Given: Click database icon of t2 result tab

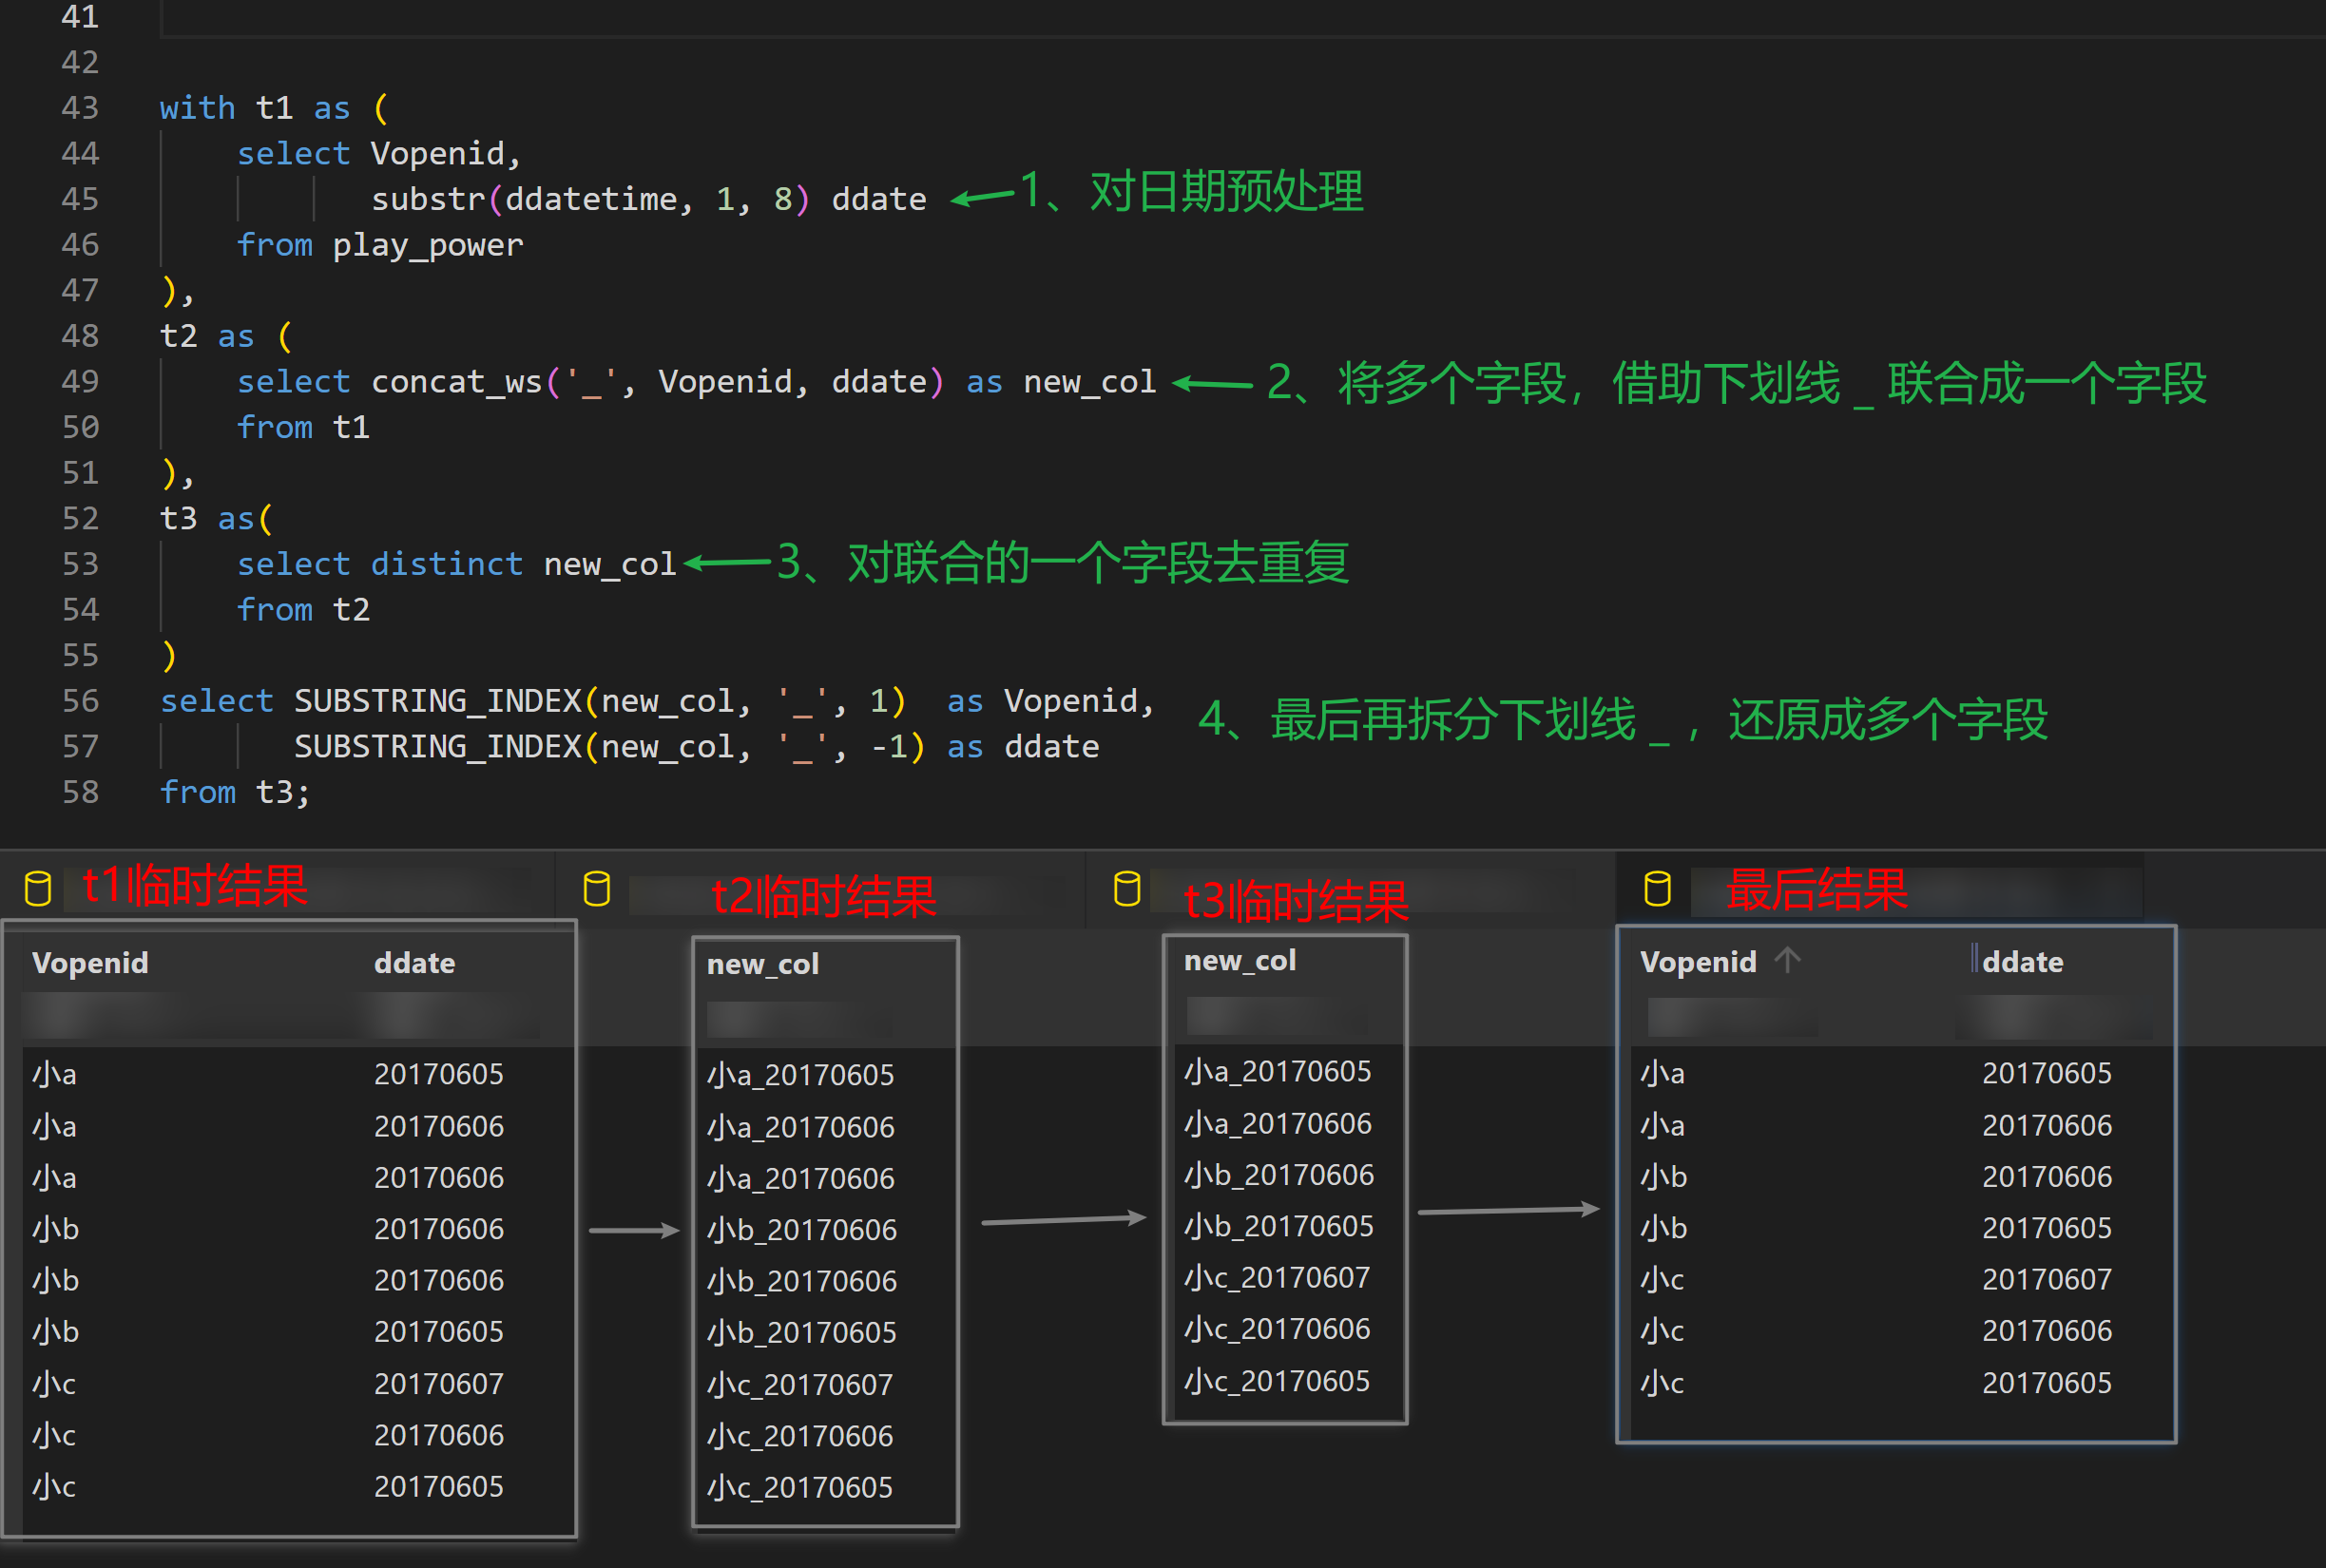Looking at the screenshot, I should coord(597,888).
